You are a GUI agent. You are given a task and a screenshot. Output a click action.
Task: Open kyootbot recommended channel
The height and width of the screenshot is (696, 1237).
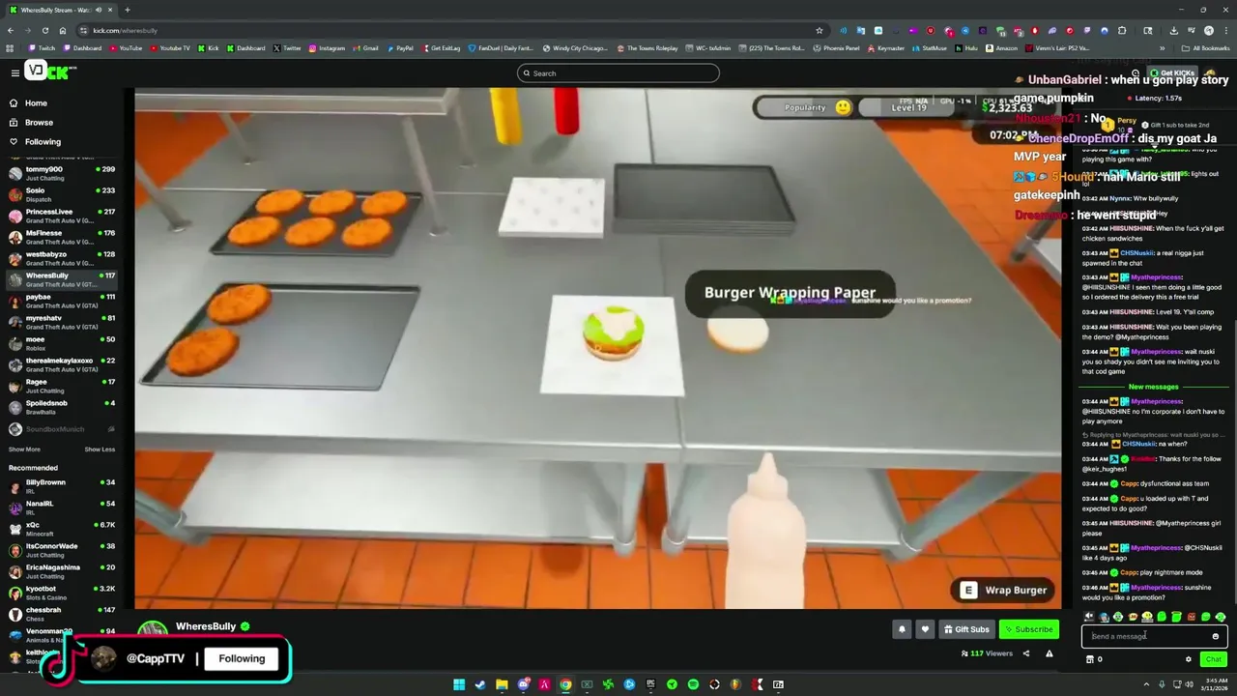(63, 593)
